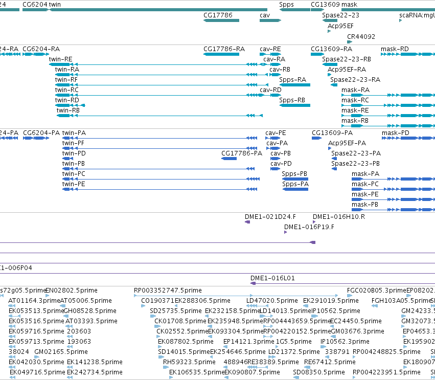Select EST RP003352747.5prime
Screen dimensions: 435x380
click(x=168, y=290)
